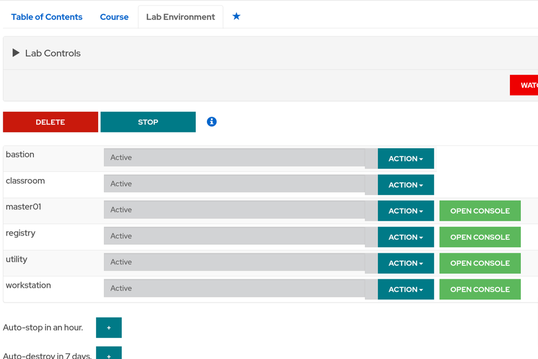
Task: Stop the lab with STOP button
Action: pyautogui.click(x=148, y=122)
